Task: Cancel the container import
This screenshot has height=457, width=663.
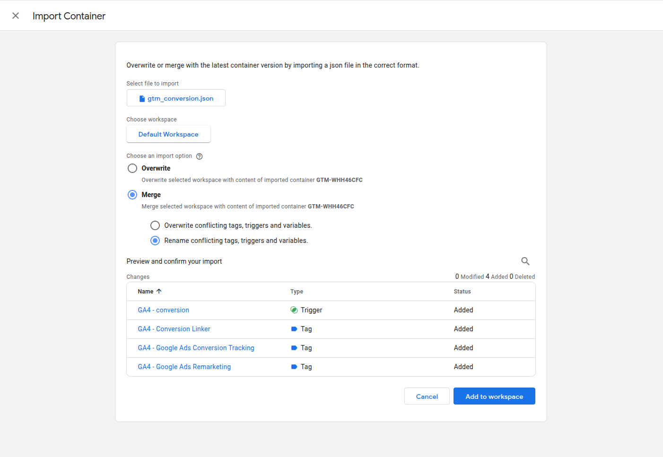Action: 427,396
